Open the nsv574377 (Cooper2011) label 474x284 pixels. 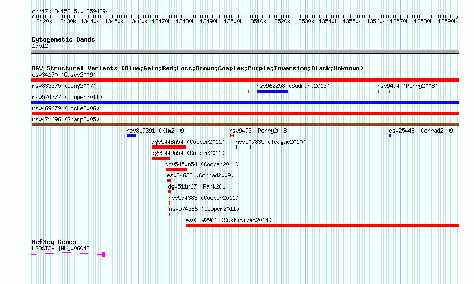(67, 97)
